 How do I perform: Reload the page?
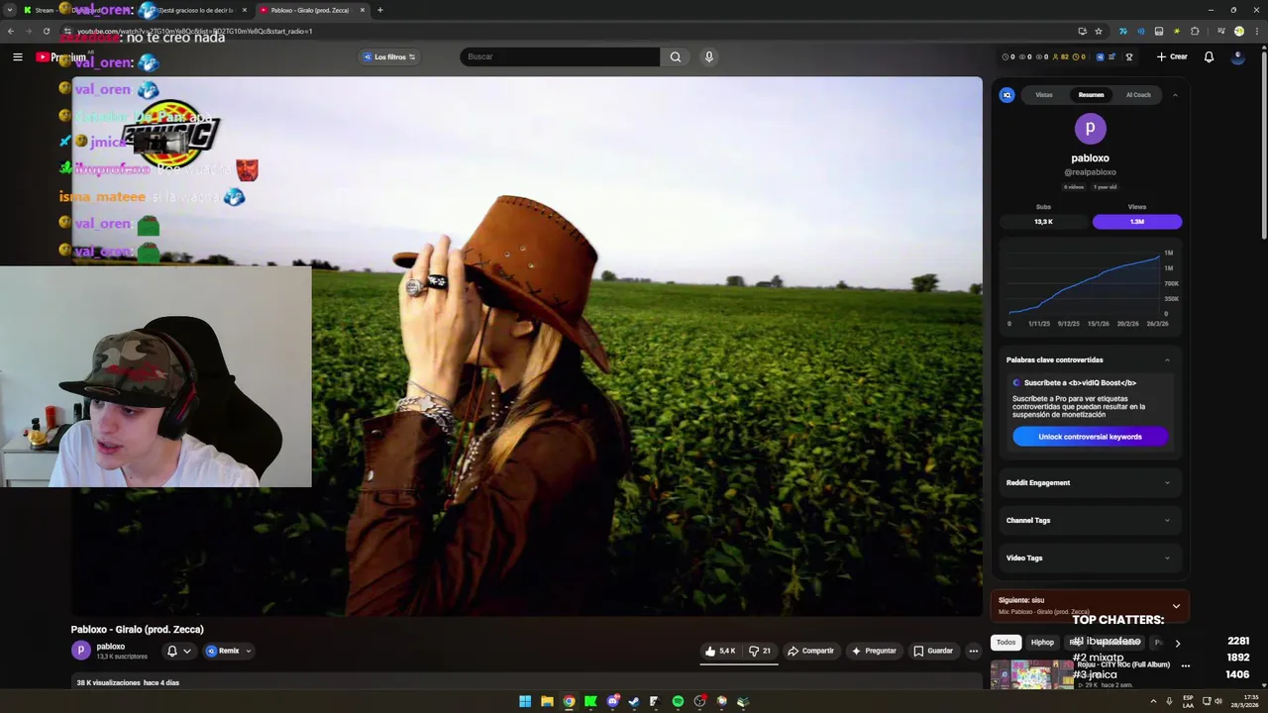(x=46, y=31)
